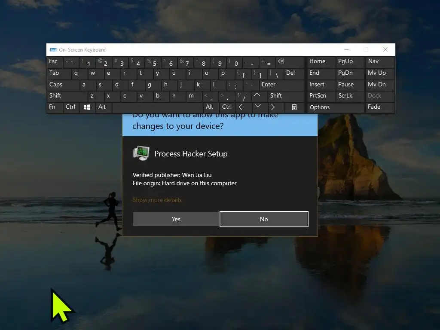Click the Fade key
The image size is (440, 330).
(380, 107)
